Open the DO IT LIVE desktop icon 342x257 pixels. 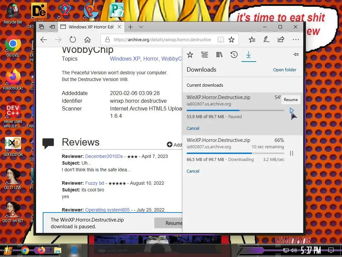click(13, 179)
